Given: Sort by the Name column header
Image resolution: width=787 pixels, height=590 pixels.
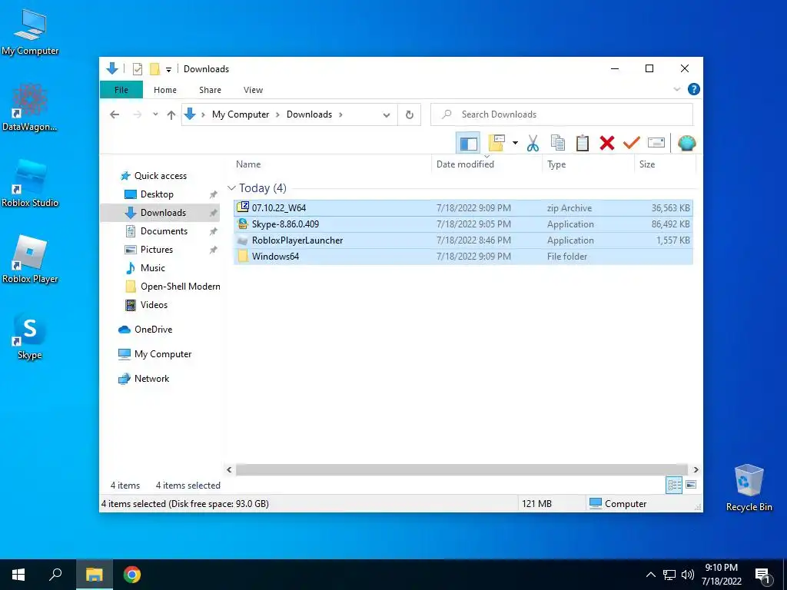Looking at the screenshot, I should tap(332, 164).
